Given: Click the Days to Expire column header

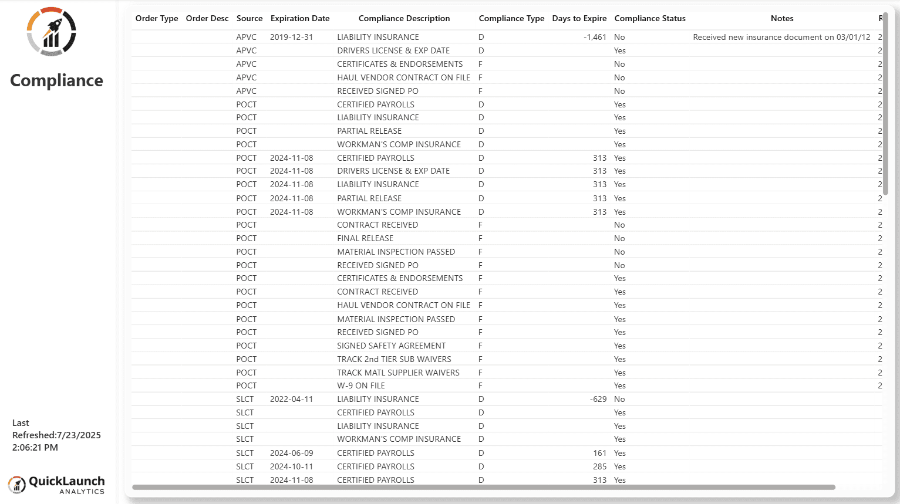Looking at the screenshot, I should click(x=579, y=19).
